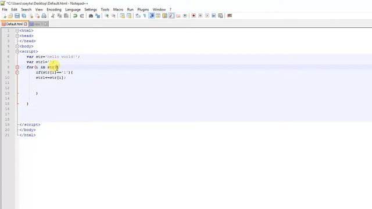Click line number 12 in the margin

tap(8, 88)
